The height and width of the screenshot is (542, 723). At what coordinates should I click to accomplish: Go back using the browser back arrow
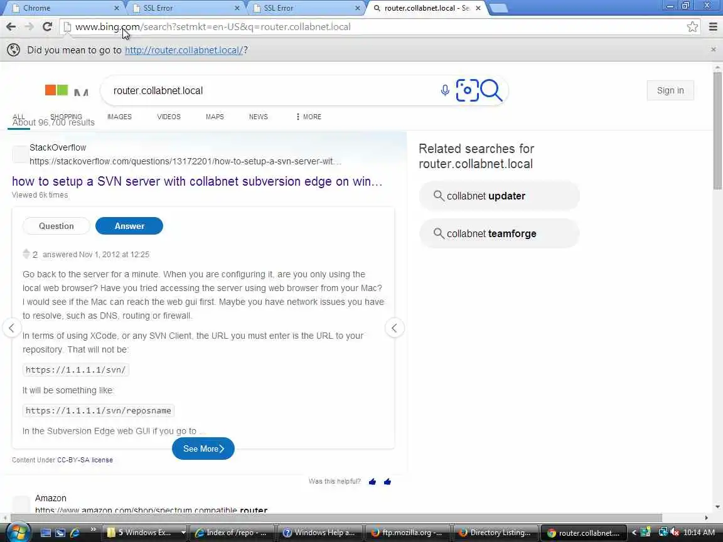point(11,27)
